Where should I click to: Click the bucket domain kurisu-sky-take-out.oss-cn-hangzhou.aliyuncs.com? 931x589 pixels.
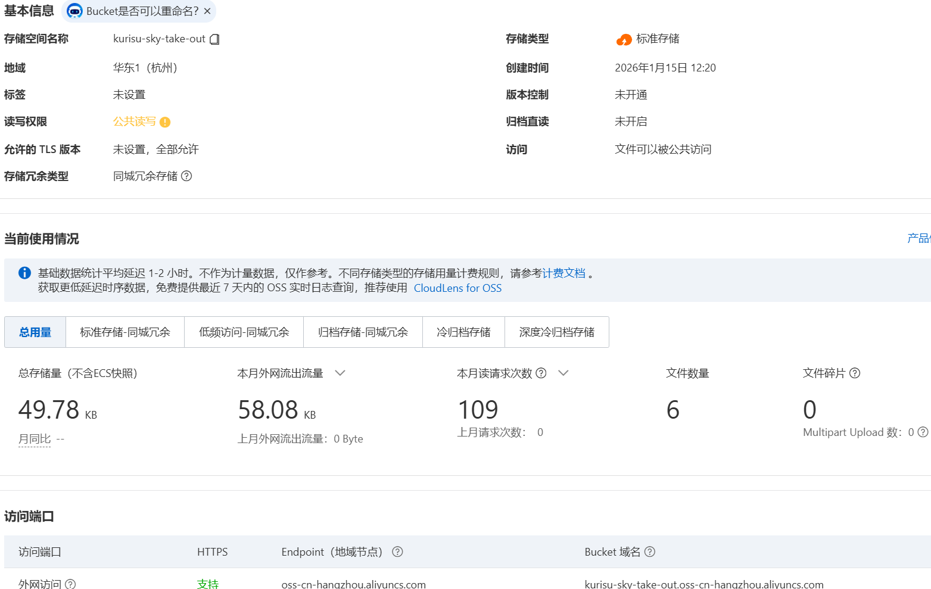click(x=704, y=584)
